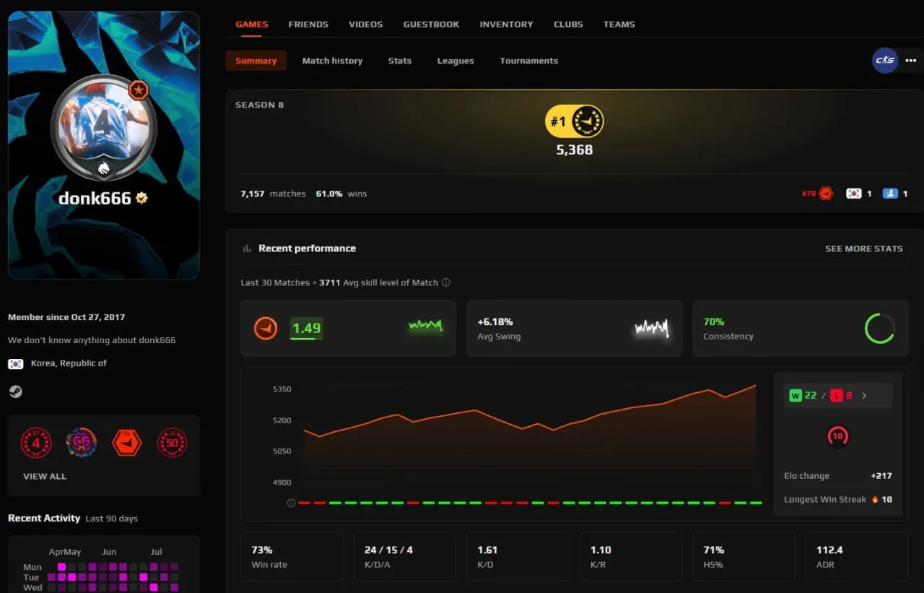The width and height of the screenshot is (924, 593).
Task: Open the red laurel badge numbered 4
Action: click(x=36, y=443)
